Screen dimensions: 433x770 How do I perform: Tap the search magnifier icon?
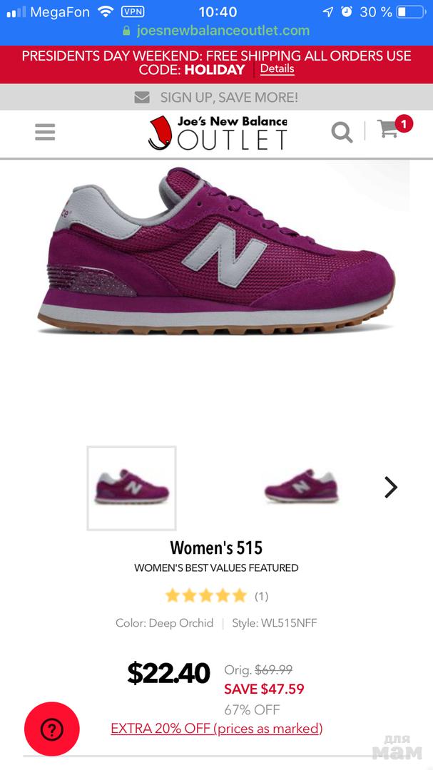[x=342, y=132]
